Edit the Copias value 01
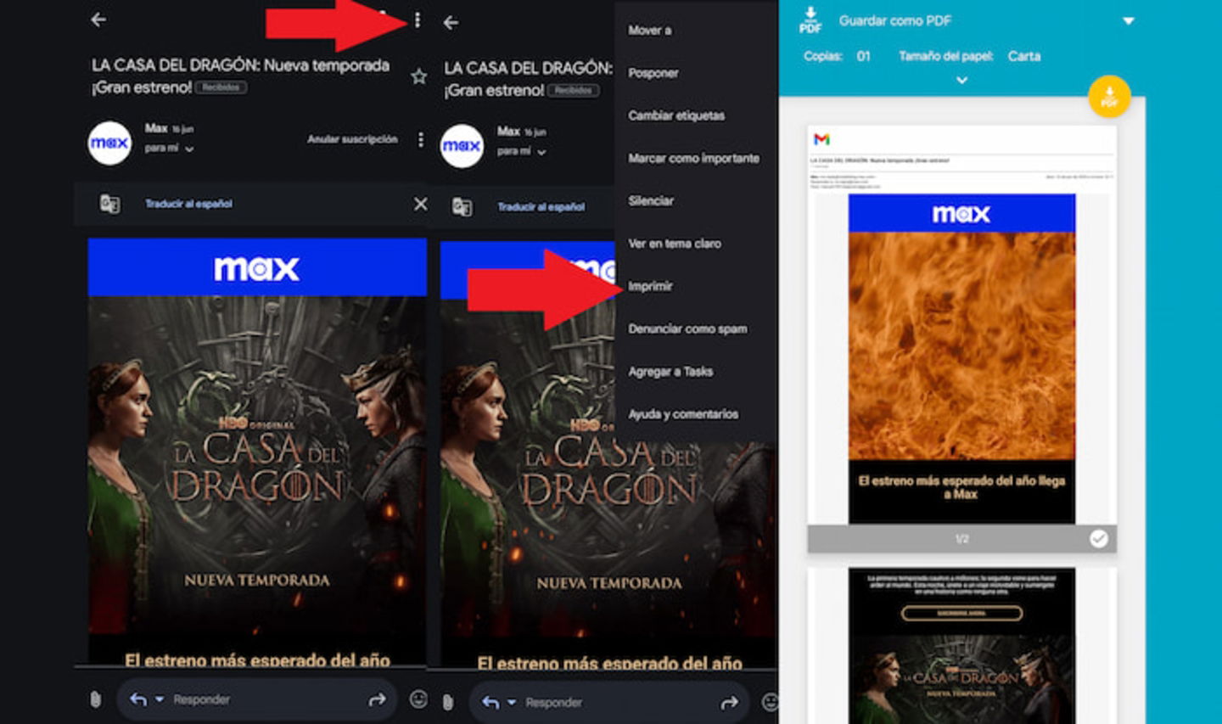1222x724 pixels. click(x=863, y=56)
